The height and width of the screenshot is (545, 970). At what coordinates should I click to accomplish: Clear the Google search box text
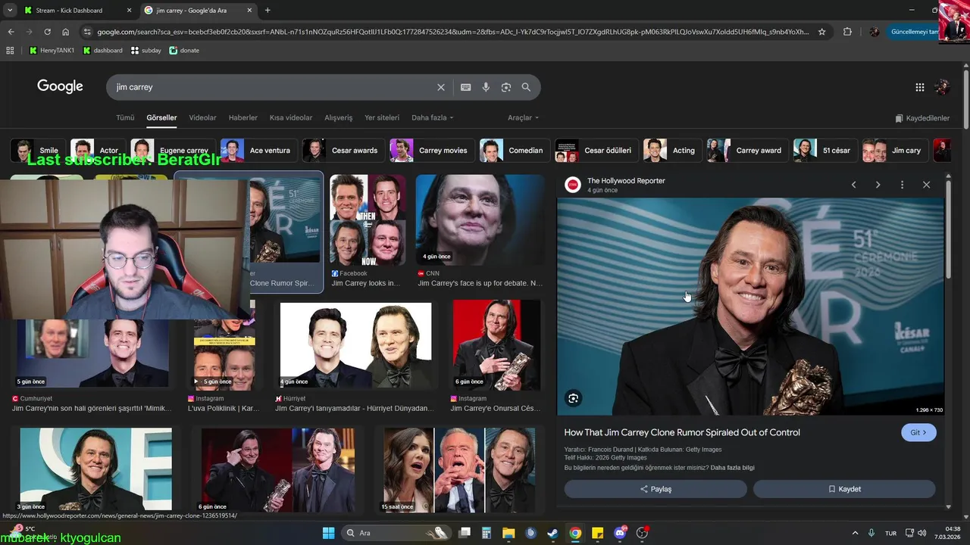pos(440,87)
